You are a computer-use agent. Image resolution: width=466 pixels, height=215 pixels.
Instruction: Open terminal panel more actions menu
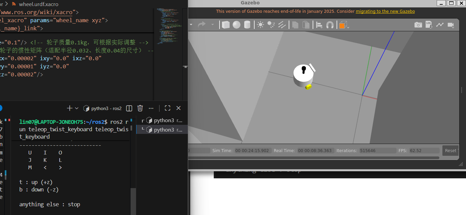(x=151, y=108)
